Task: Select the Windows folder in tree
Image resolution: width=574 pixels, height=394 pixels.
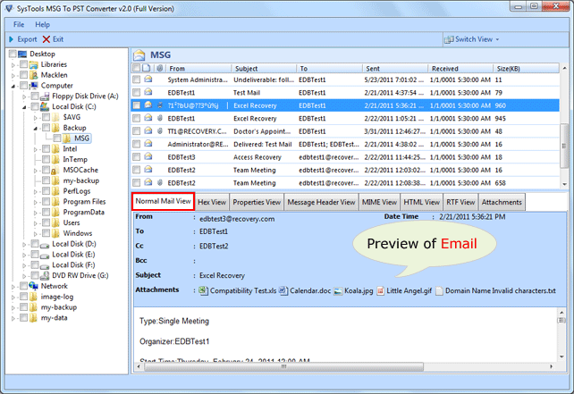Action: tap(77, 233)
